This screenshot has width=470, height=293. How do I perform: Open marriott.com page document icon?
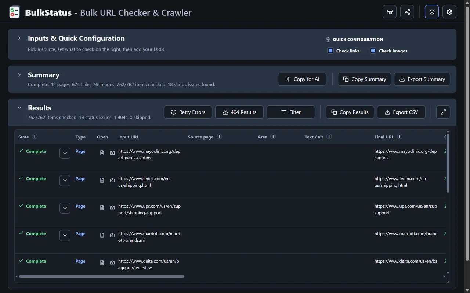(x=102, y=235)
